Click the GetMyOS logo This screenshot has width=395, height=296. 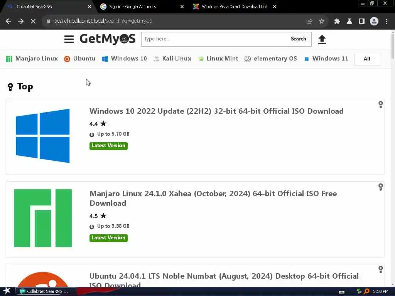108,39
